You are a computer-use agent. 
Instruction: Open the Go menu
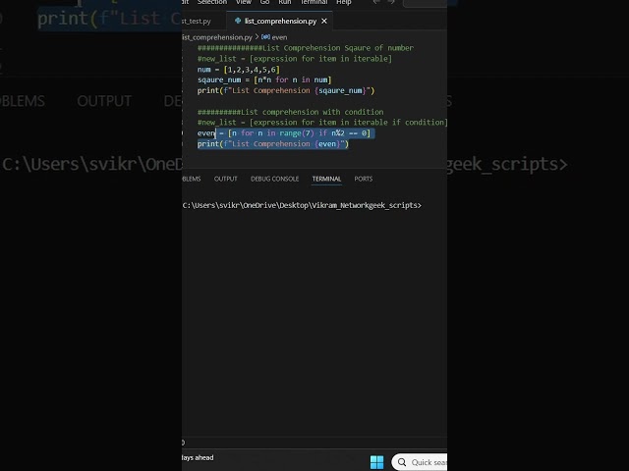tap(264, 2)
